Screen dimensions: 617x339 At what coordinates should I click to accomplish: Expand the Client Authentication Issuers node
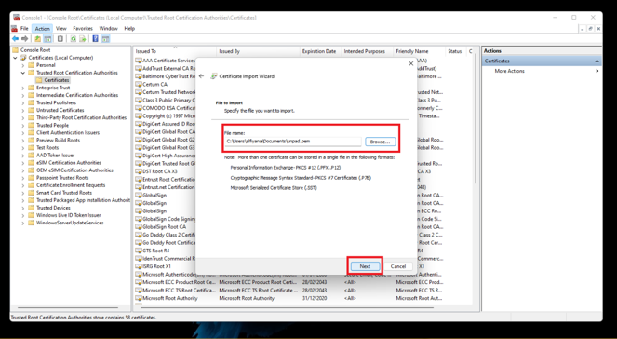click(x=23, y=132)
